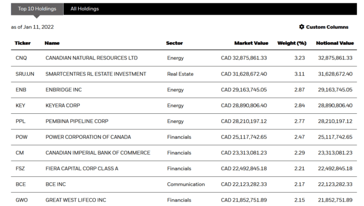364x206 pixels.
Task: Click market value CAD 31,628,672.40
Action: click(244, 74)
